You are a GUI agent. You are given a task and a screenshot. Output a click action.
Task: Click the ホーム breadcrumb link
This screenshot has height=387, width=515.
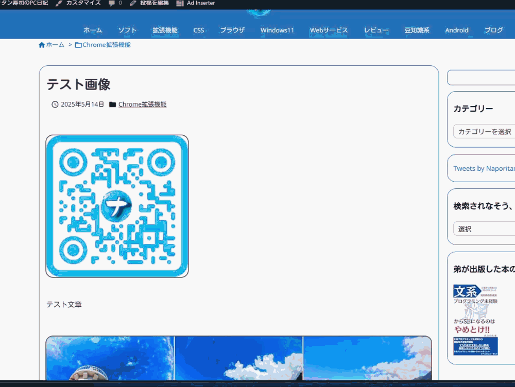[x=55, y=45]
